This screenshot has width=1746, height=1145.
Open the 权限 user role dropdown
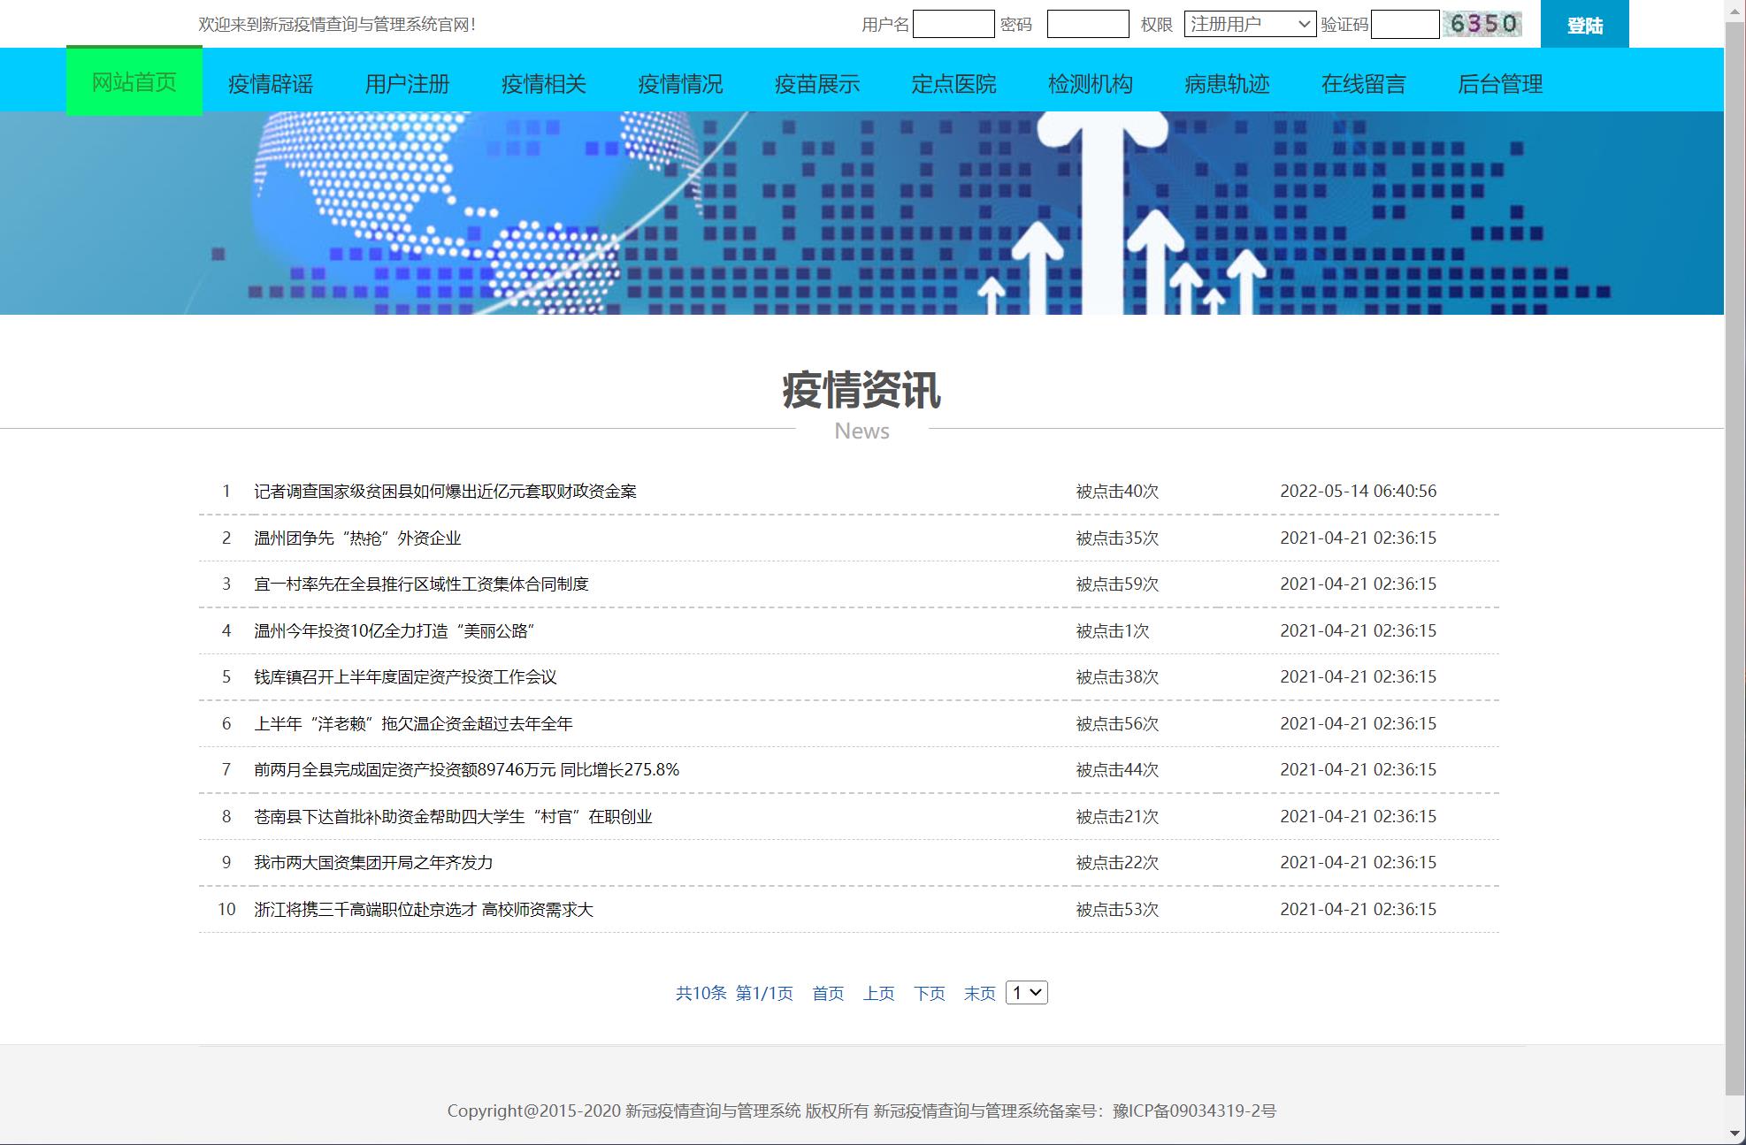[x=1248, y=24]
